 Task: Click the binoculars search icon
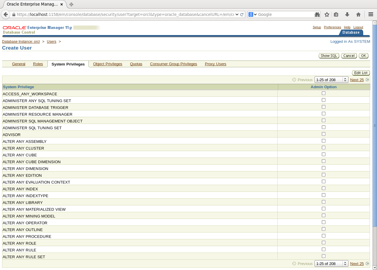tap(317, 14)
